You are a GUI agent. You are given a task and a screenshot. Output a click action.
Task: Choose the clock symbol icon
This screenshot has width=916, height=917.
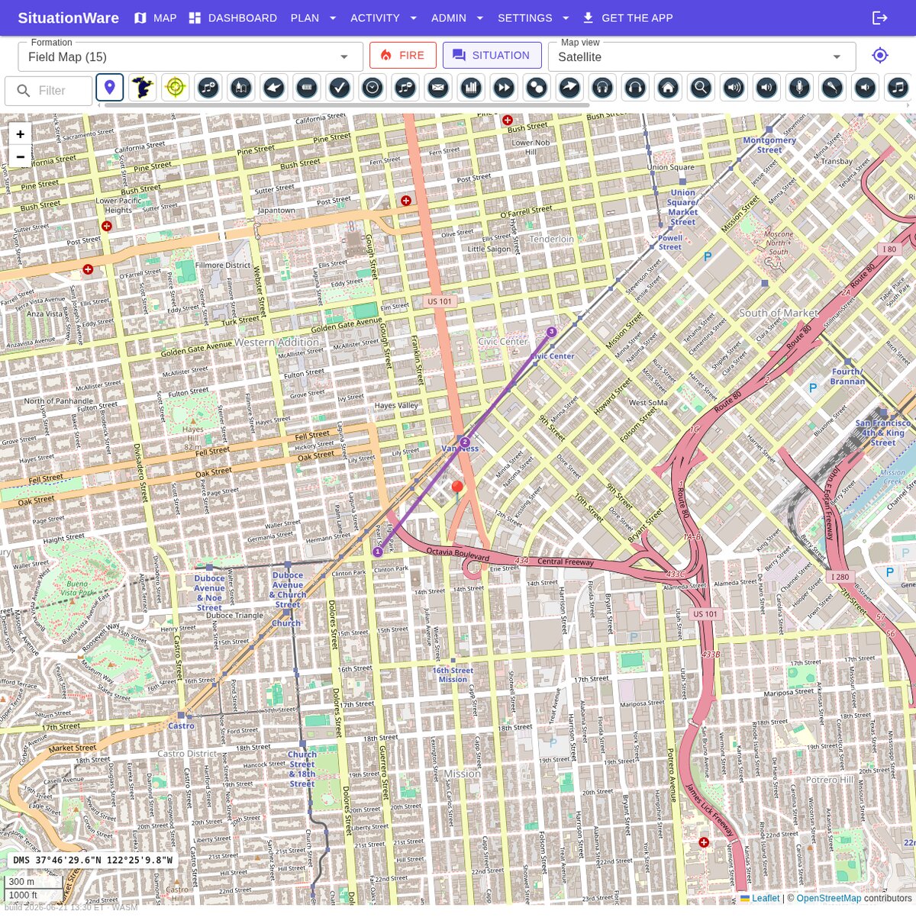[372, 88]
